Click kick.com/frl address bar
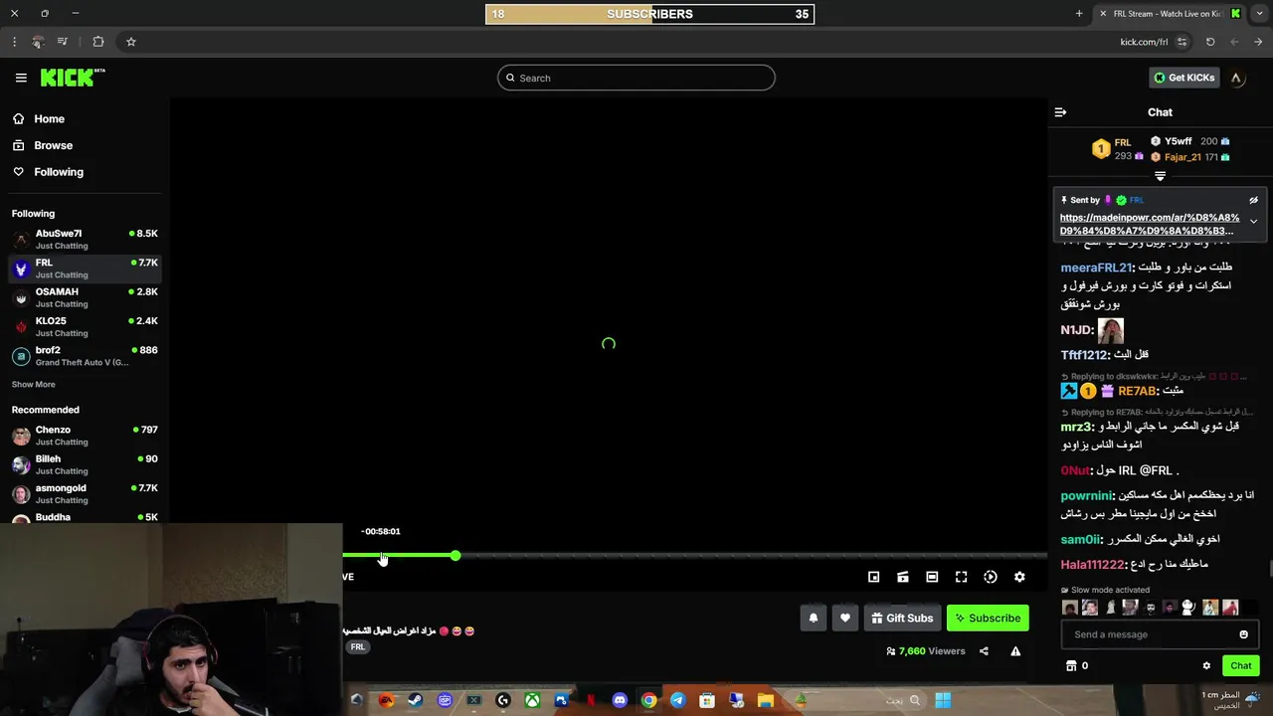1273x716 pixels. 1144,42
